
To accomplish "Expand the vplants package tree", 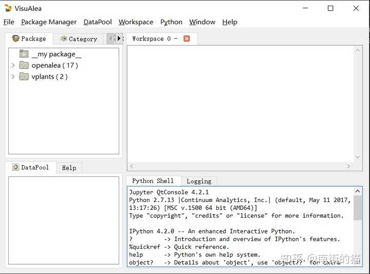I will pyautogui.click(x=13, y=77).
